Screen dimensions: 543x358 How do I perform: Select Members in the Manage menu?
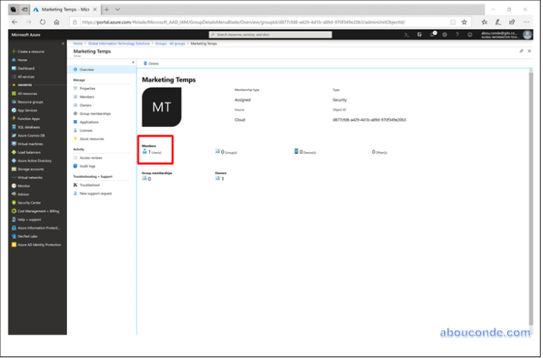point(87,97)
